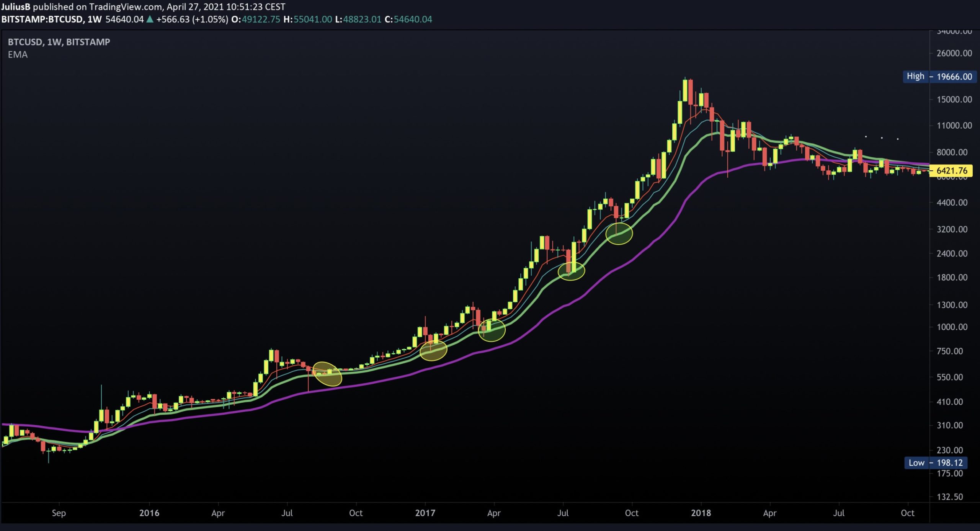
Task: Click the +566.63 (+1.05%) change value
Action: coord(192,19)
